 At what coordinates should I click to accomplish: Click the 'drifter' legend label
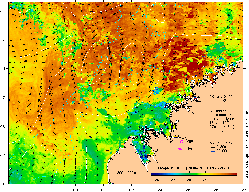[188, 149]
